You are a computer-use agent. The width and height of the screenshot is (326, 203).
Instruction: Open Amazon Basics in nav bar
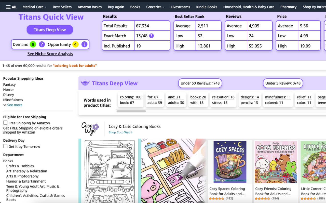pyautogui.click(x=90, y=7)
